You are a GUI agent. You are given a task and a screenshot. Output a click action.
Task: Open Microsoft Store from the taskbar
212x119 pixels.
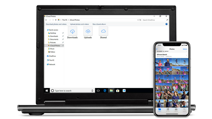[118, 91]
